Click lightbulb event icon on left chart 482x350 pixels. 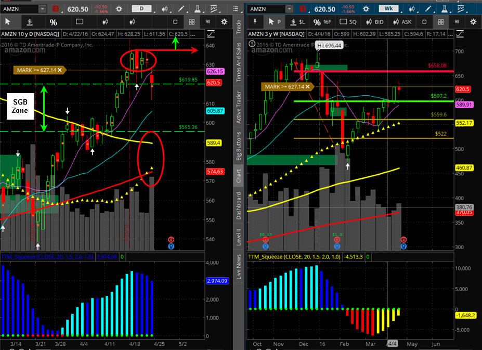point(171,247)
